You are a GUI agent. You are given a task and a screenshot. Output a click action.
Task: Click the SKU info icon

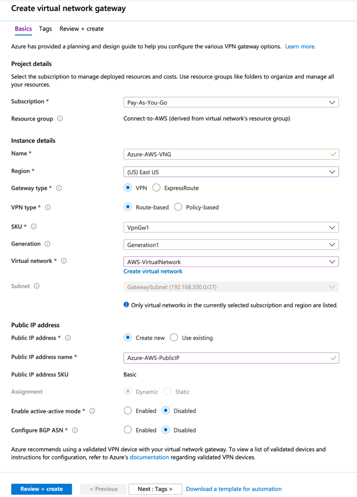pos(33,226)
